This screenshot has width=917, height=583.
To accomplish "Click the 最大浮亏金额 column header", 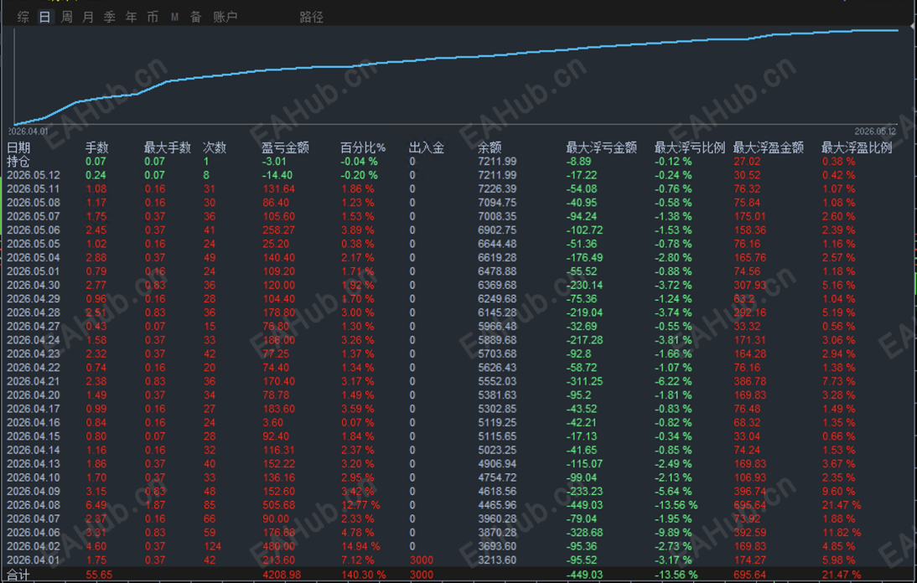I will (x=601, y=147).
